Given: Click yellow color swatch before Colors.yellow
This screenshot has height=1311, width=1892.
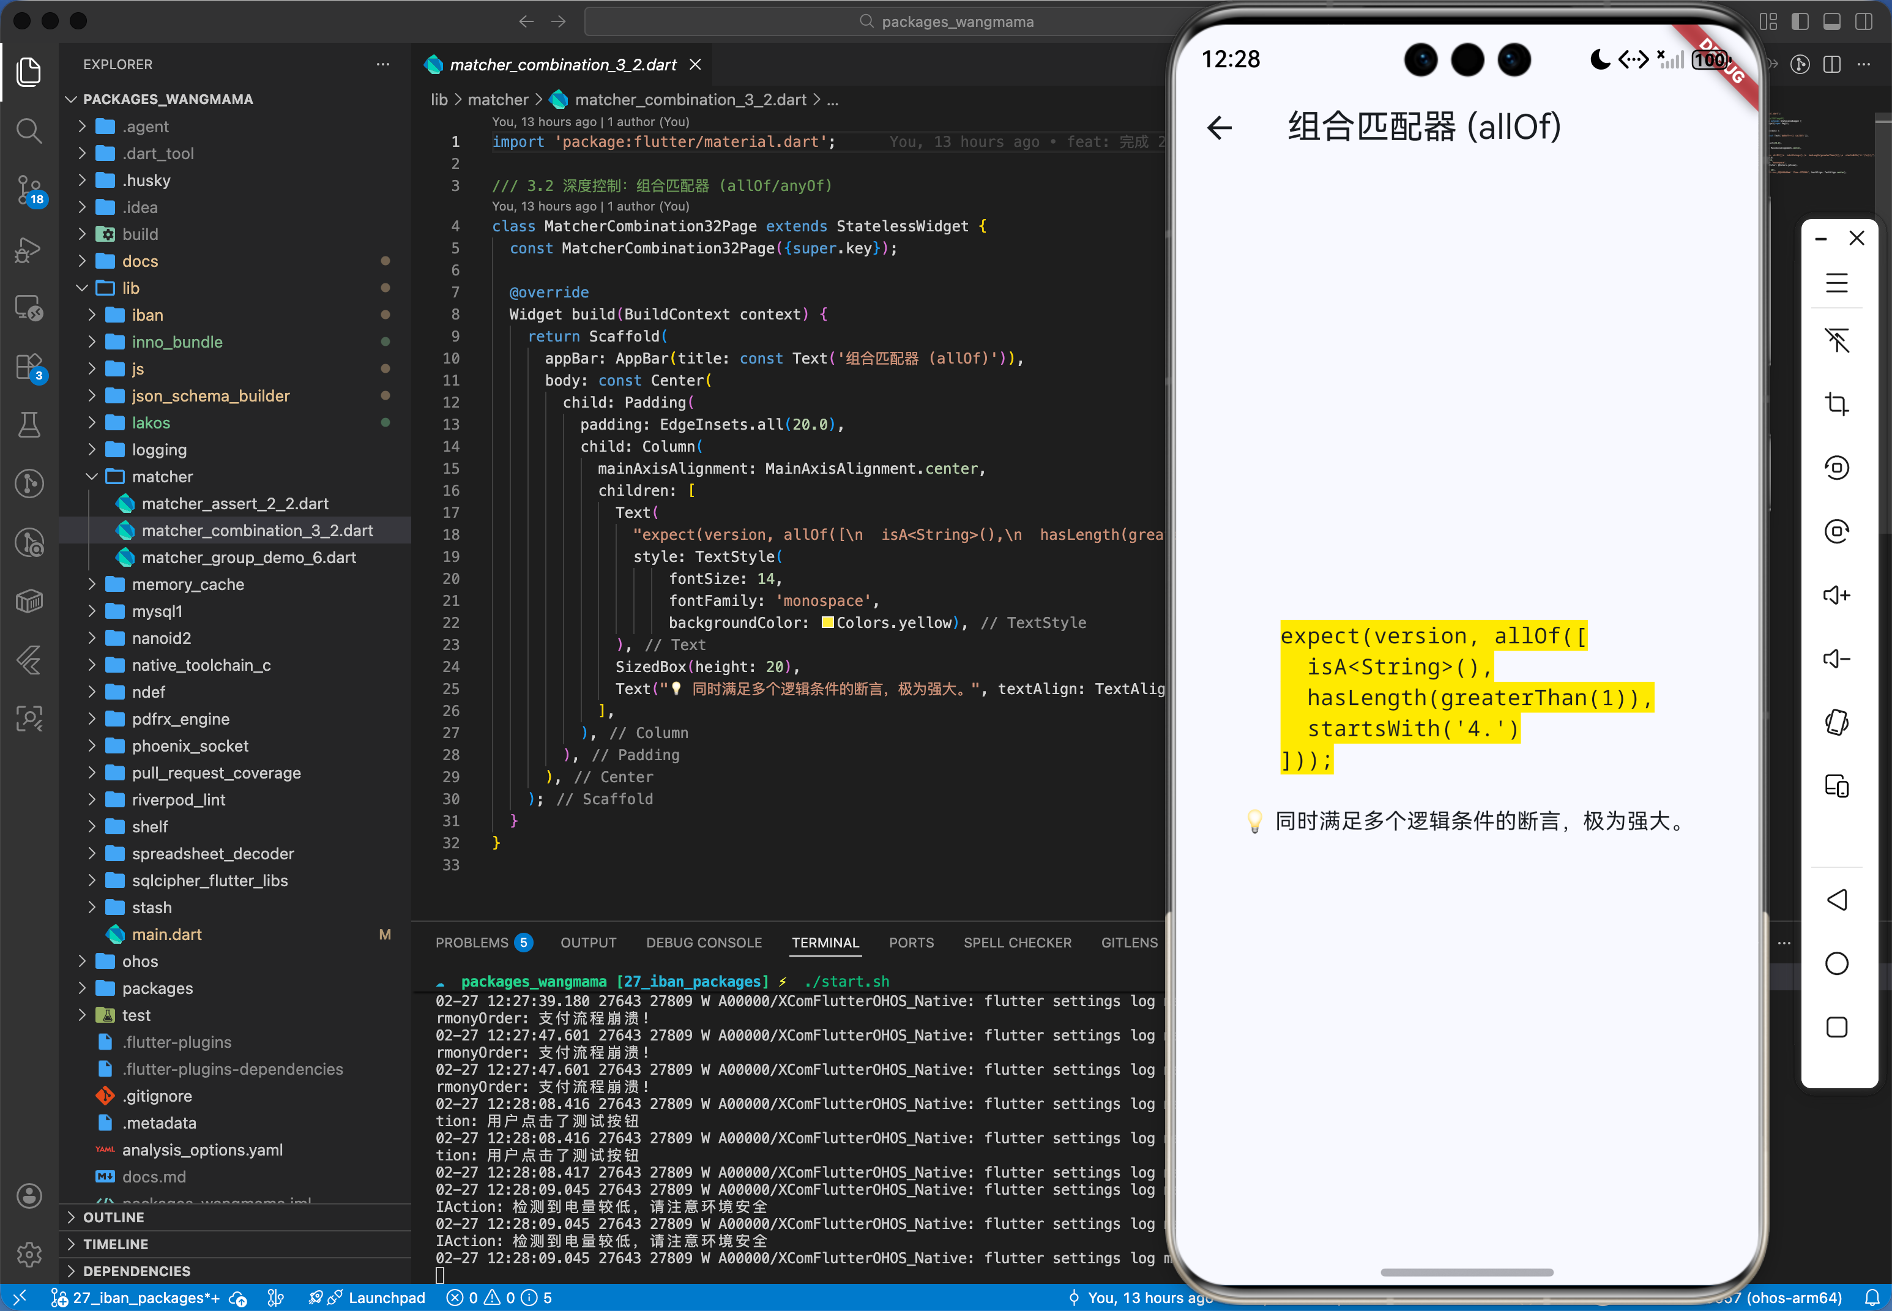Looking at the screenshot, I should 827,622.
